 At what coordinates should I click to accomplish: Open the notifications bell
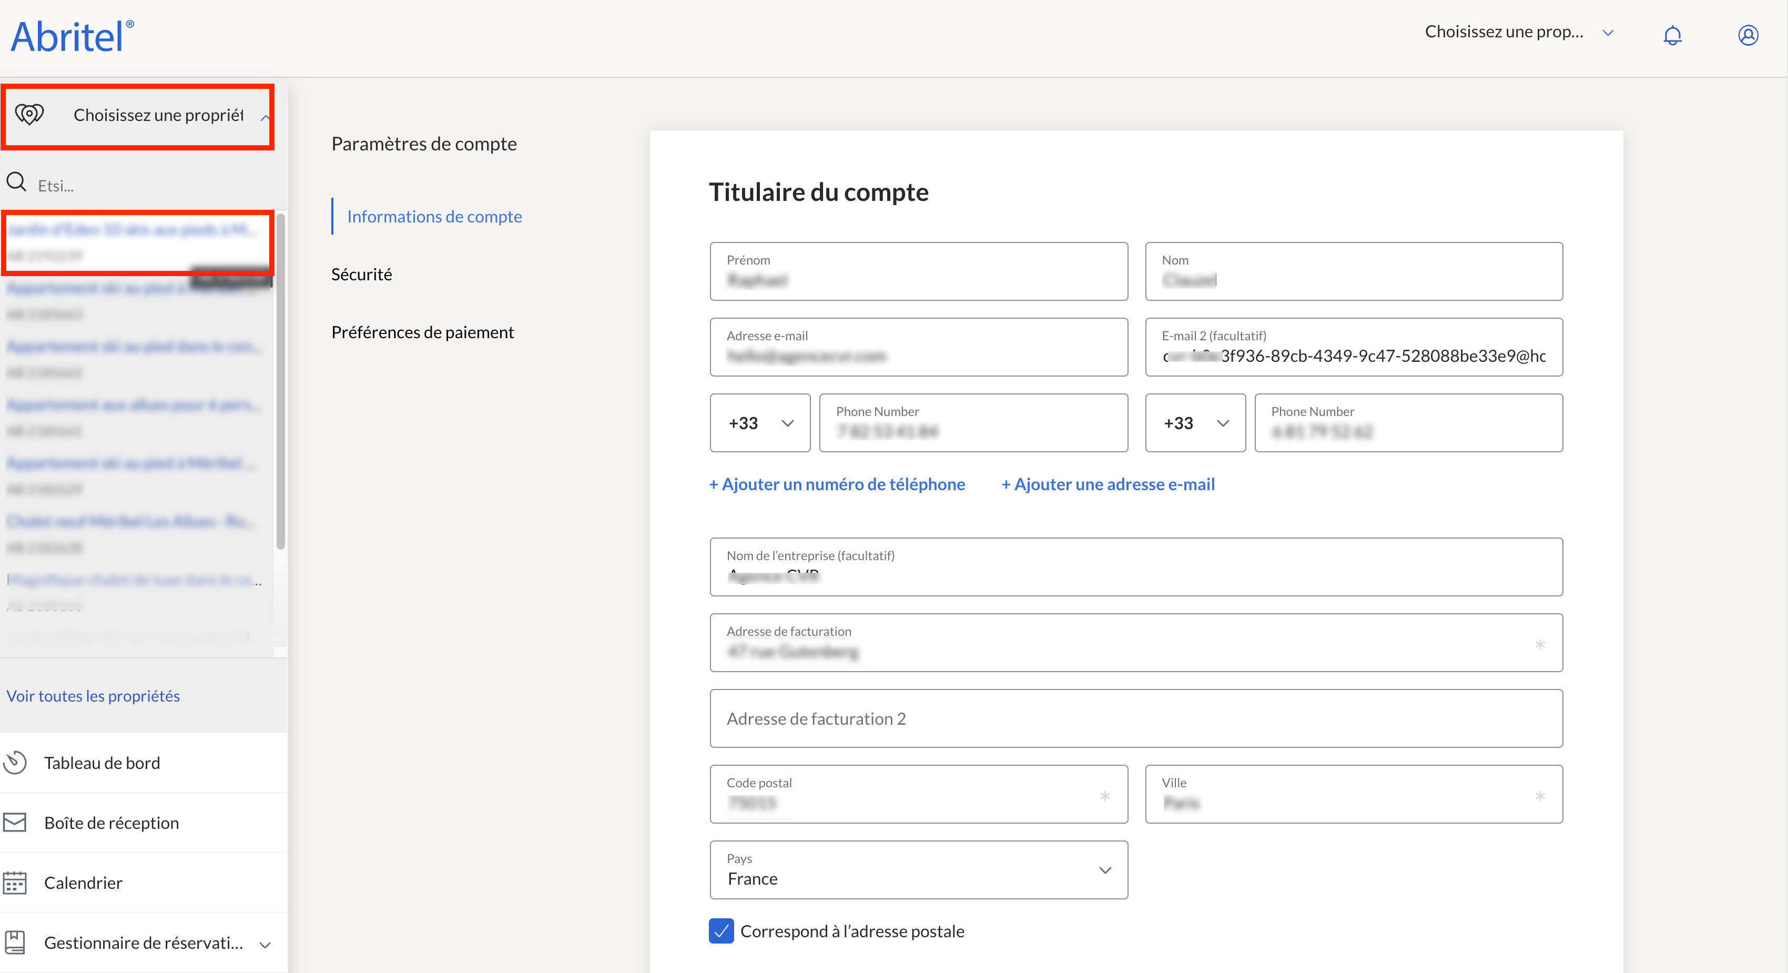tap(1672, 35)
